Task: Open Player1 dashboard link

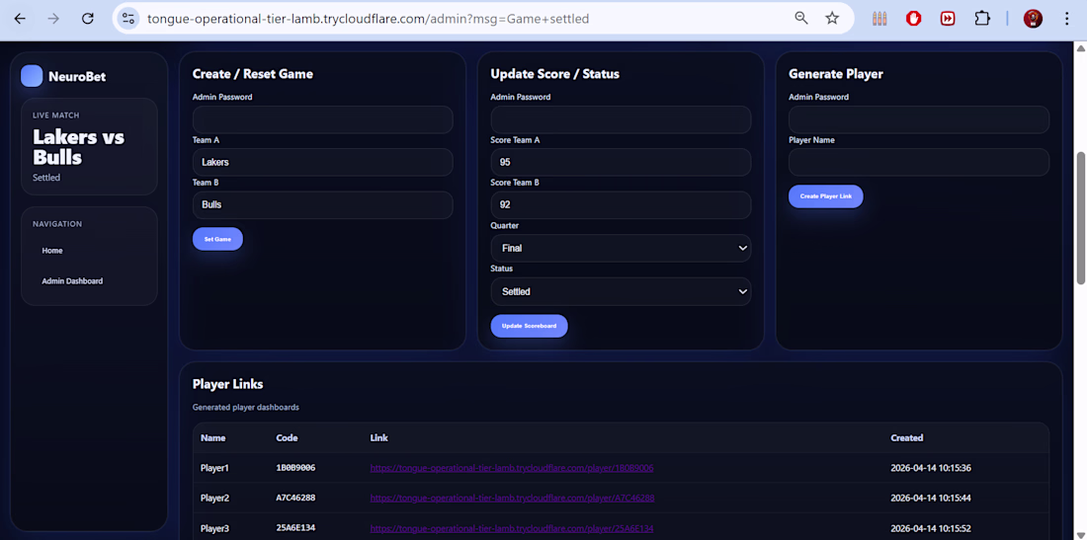Action: point(512,468)
